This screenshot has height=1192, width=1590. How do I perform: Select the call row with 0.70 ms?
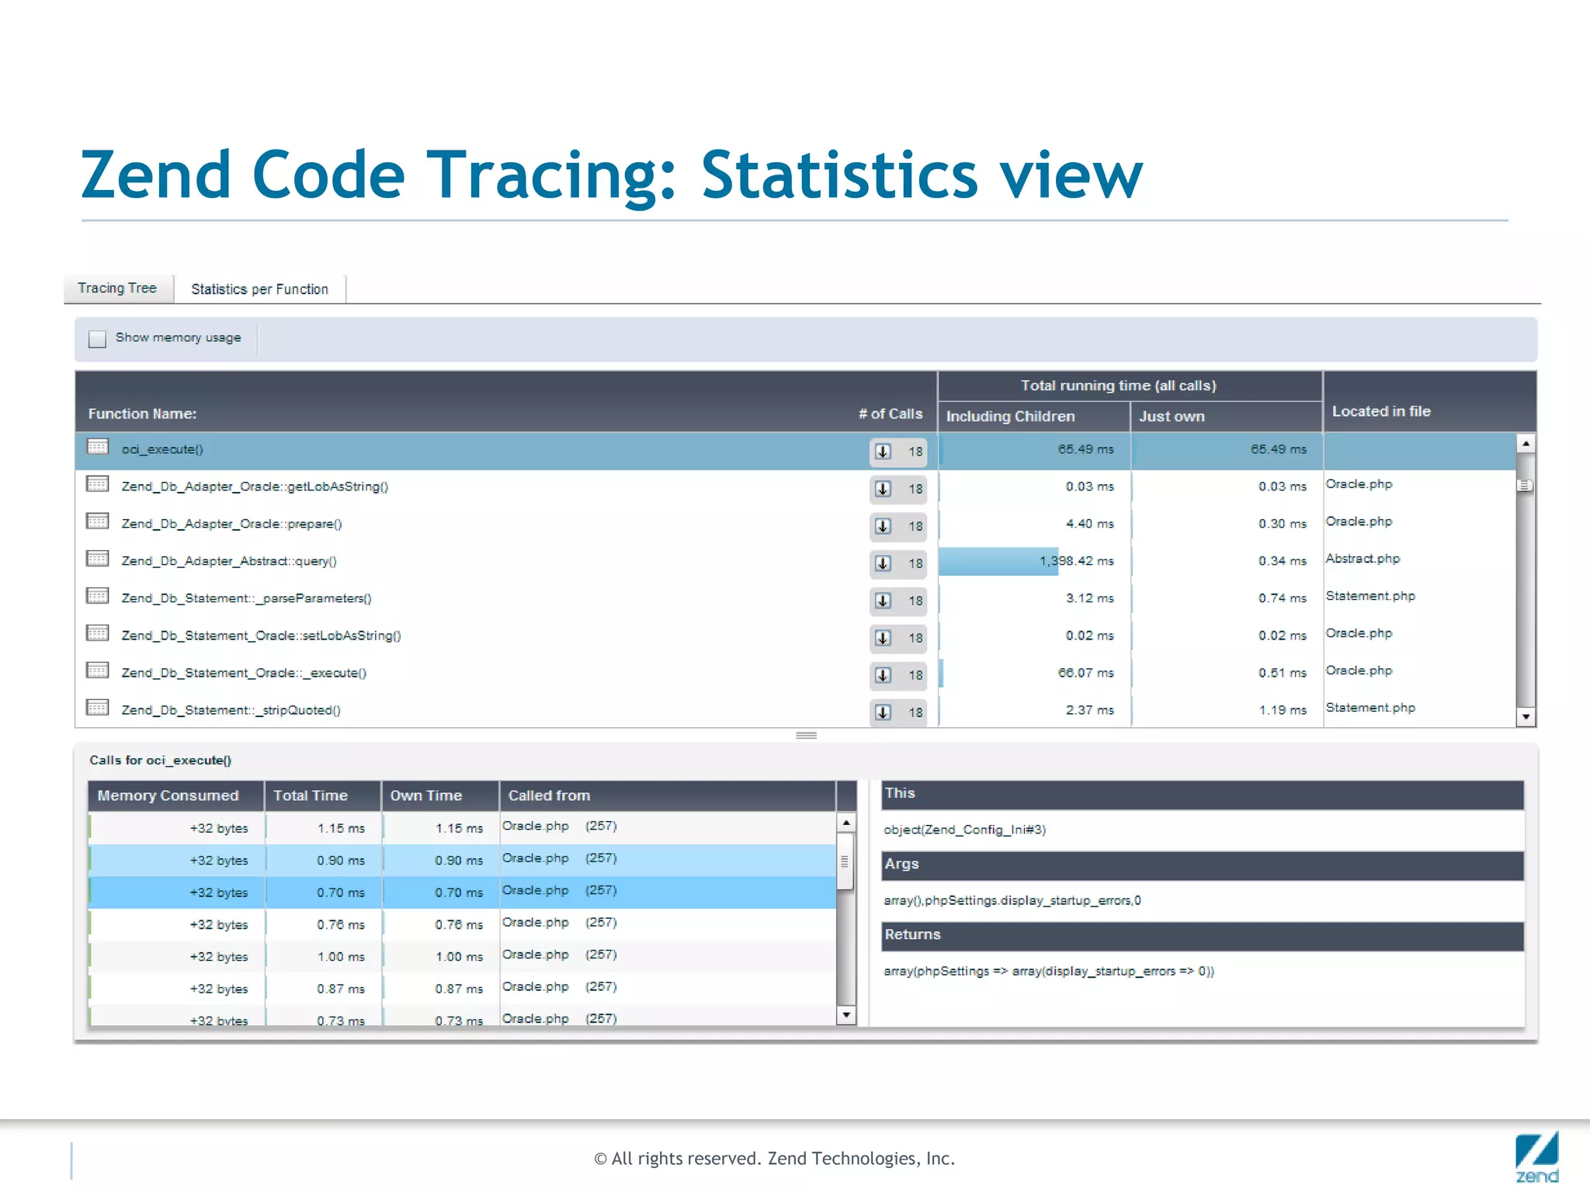coord(462,892)
